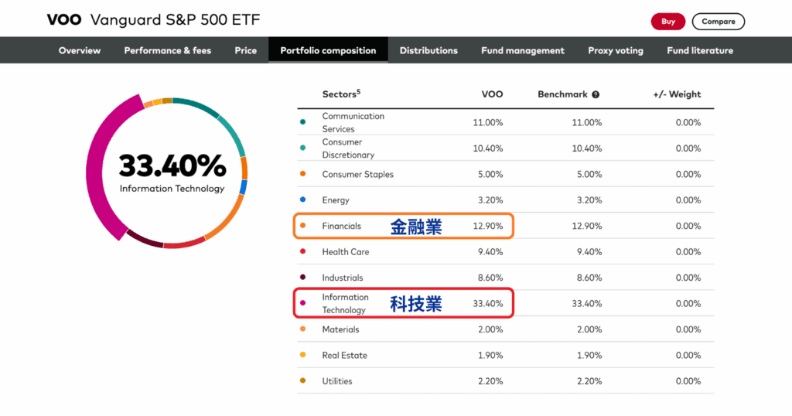Image resolution: width=792 pixels, height=416 pixels.
Task: Click the Buy button
Action: coord(667,22)
